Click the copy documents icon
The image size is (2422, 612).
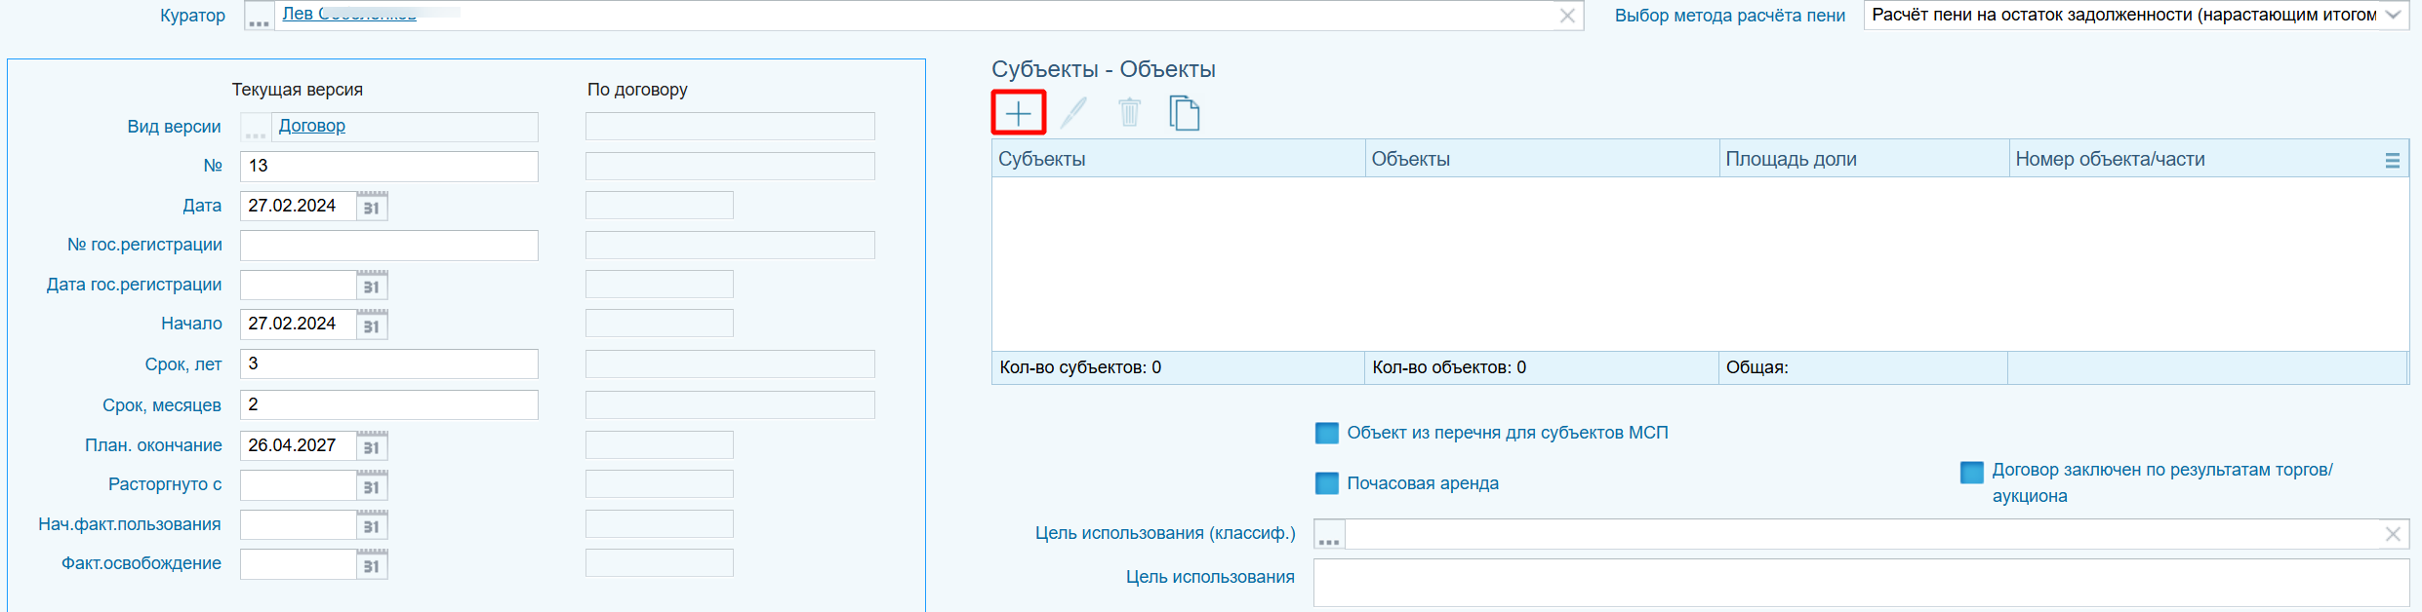[x=1185, y=113]
